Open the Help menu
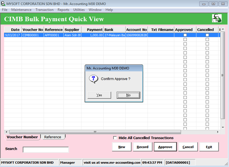229x167 pixels. [x=109, y=10]
